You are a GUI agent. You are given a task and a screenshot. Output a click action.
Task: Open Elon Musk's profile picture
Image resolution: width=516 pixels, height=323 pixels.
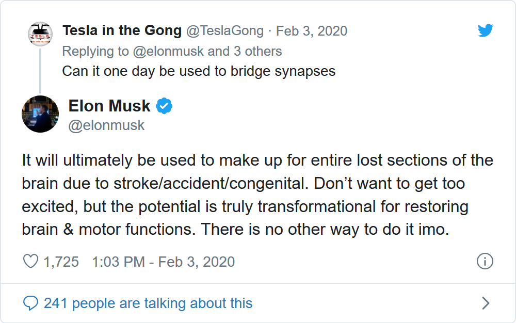40,114
